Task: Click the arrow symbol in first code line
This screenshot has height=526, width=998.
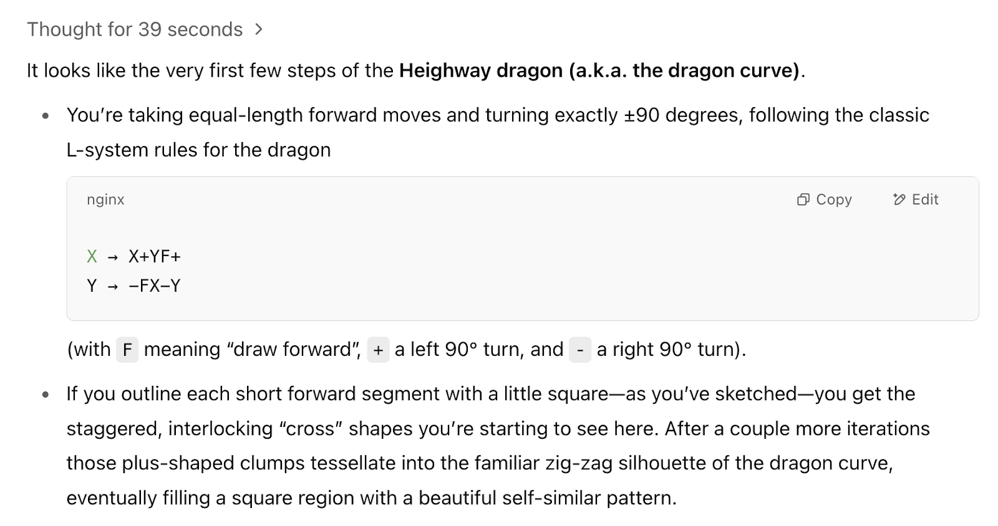Action: [113, 257]
